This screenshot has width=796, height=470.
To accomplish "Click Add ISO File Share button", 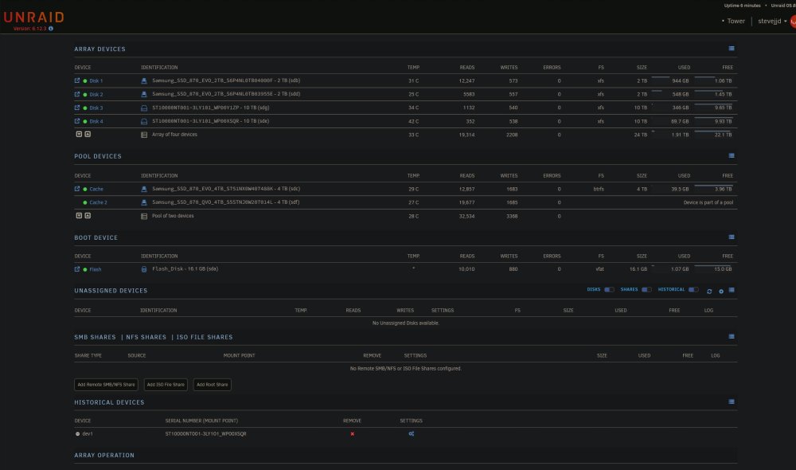I will point(166,385).
